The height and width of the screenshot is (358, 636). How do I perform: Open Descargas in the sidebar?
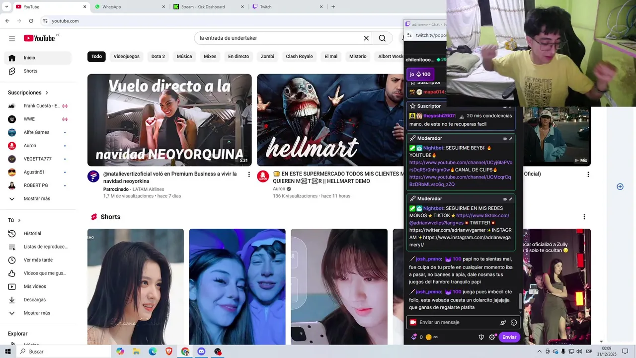point(38,300)
